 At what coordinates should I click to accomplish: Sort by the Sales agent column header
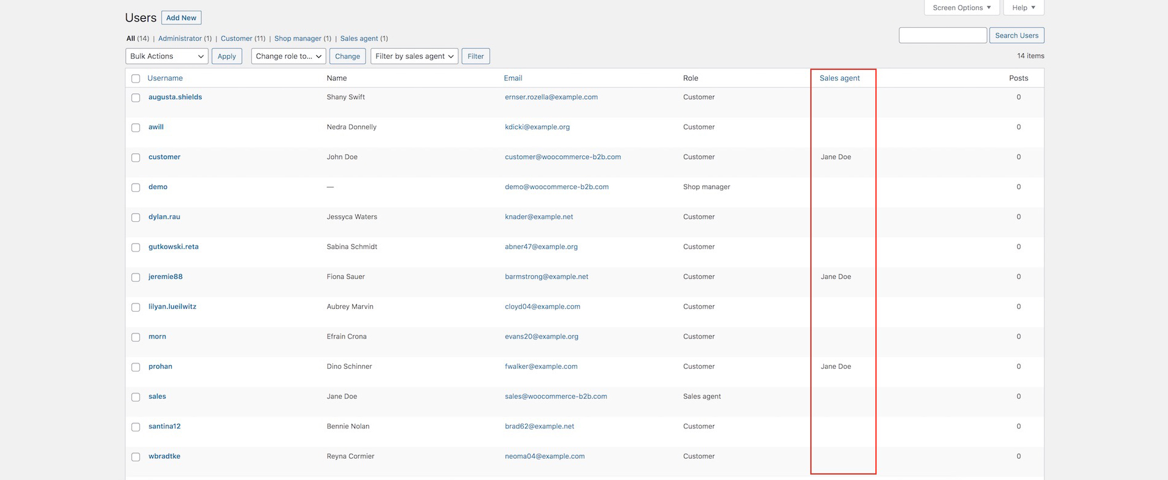[839, 78]
